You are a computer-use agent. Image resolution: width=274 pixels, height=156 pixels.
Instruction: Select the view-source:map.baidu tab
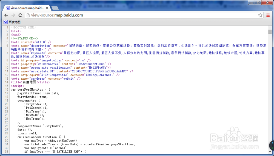[x=27, y=8]
